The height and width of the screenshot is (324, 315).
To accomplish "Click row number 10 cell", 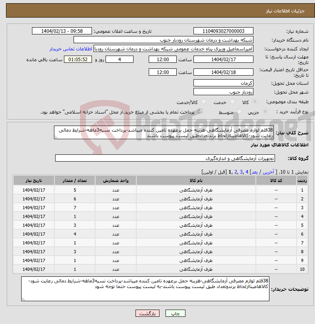I will pos(302,269).
